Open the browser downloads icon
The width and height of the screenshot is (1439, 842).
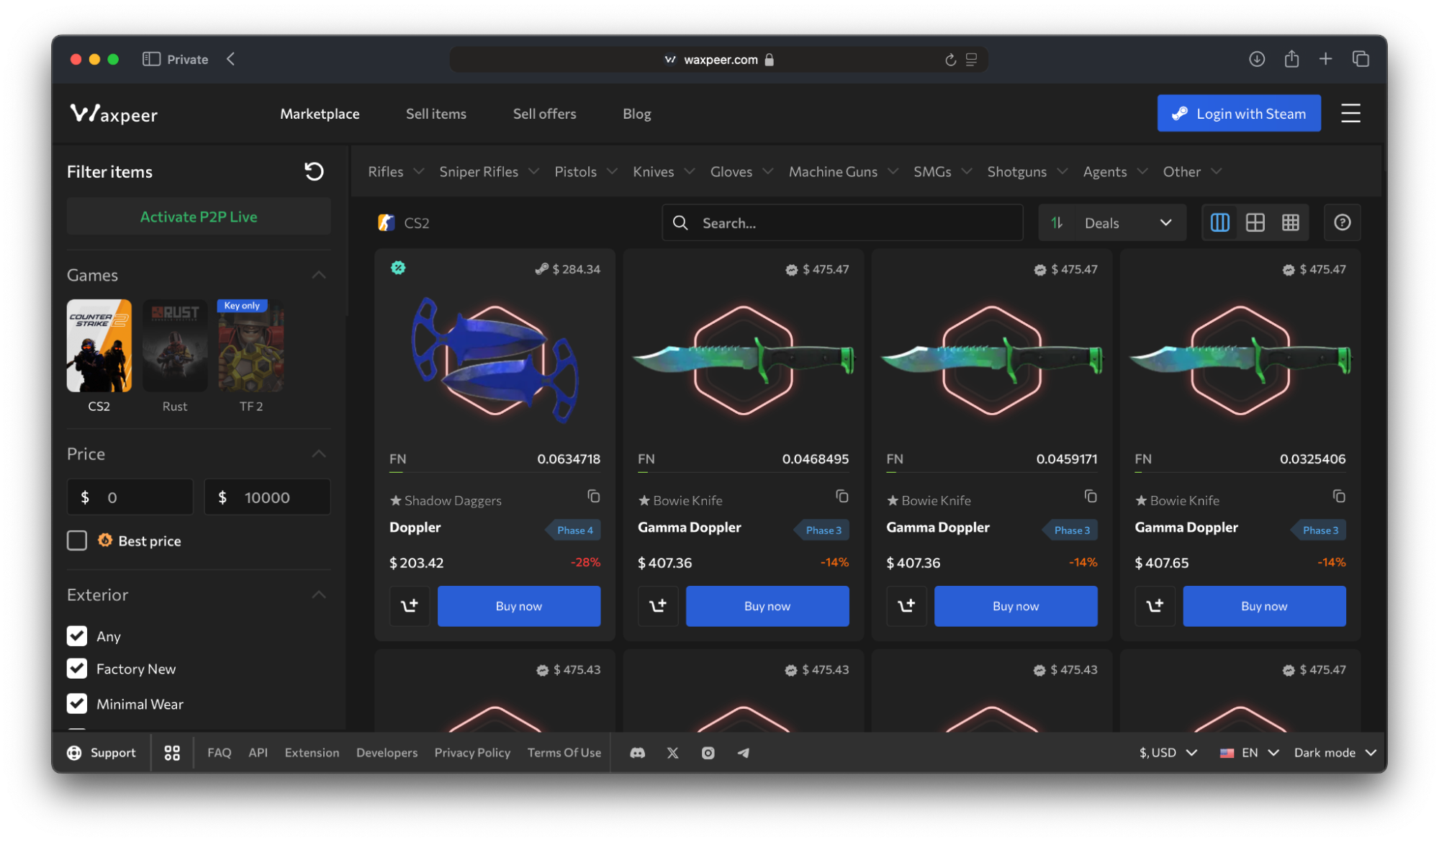click(1257, 59)
